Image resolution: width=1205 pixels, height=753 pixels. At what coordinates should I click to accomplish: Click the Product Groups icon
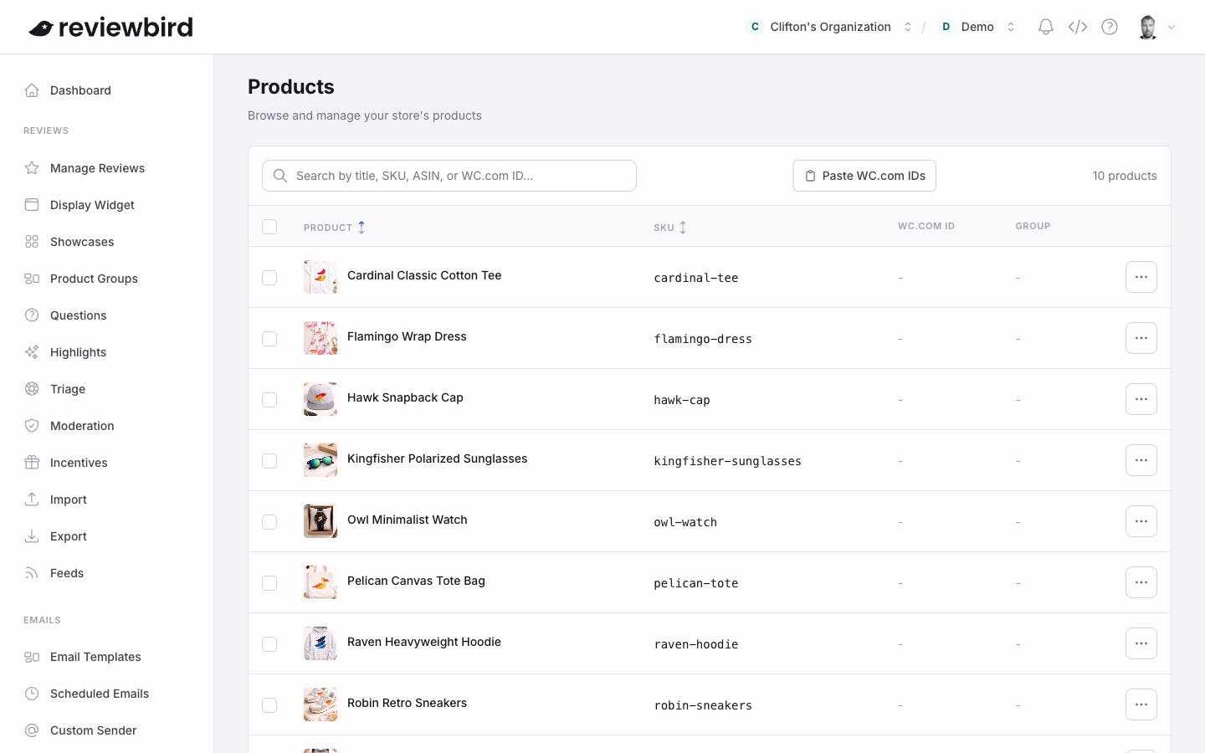tap(32, 279)
